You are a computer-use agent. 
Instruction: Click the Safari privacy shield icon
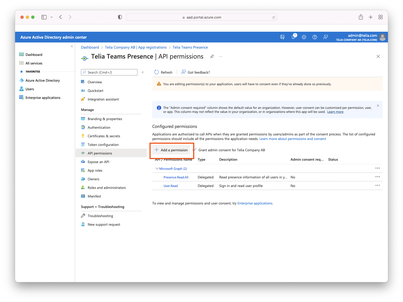coord(120,17)
